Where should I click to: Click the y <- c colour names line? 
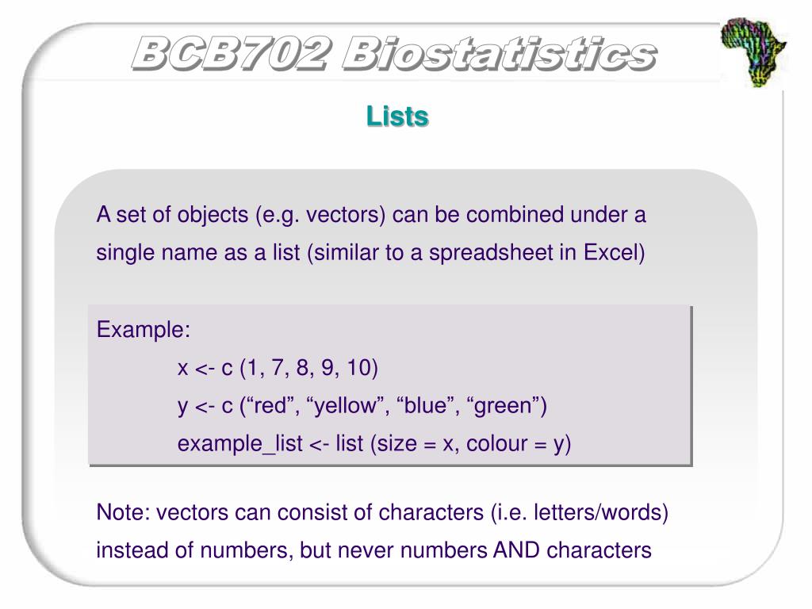tap(362, 405)
